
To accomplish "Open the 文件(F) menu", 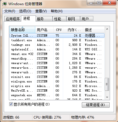I will click(10, 11).
